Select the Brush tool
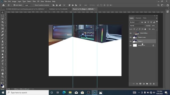Viewport: 170px width, 95px height. click(x=2, y=38)
